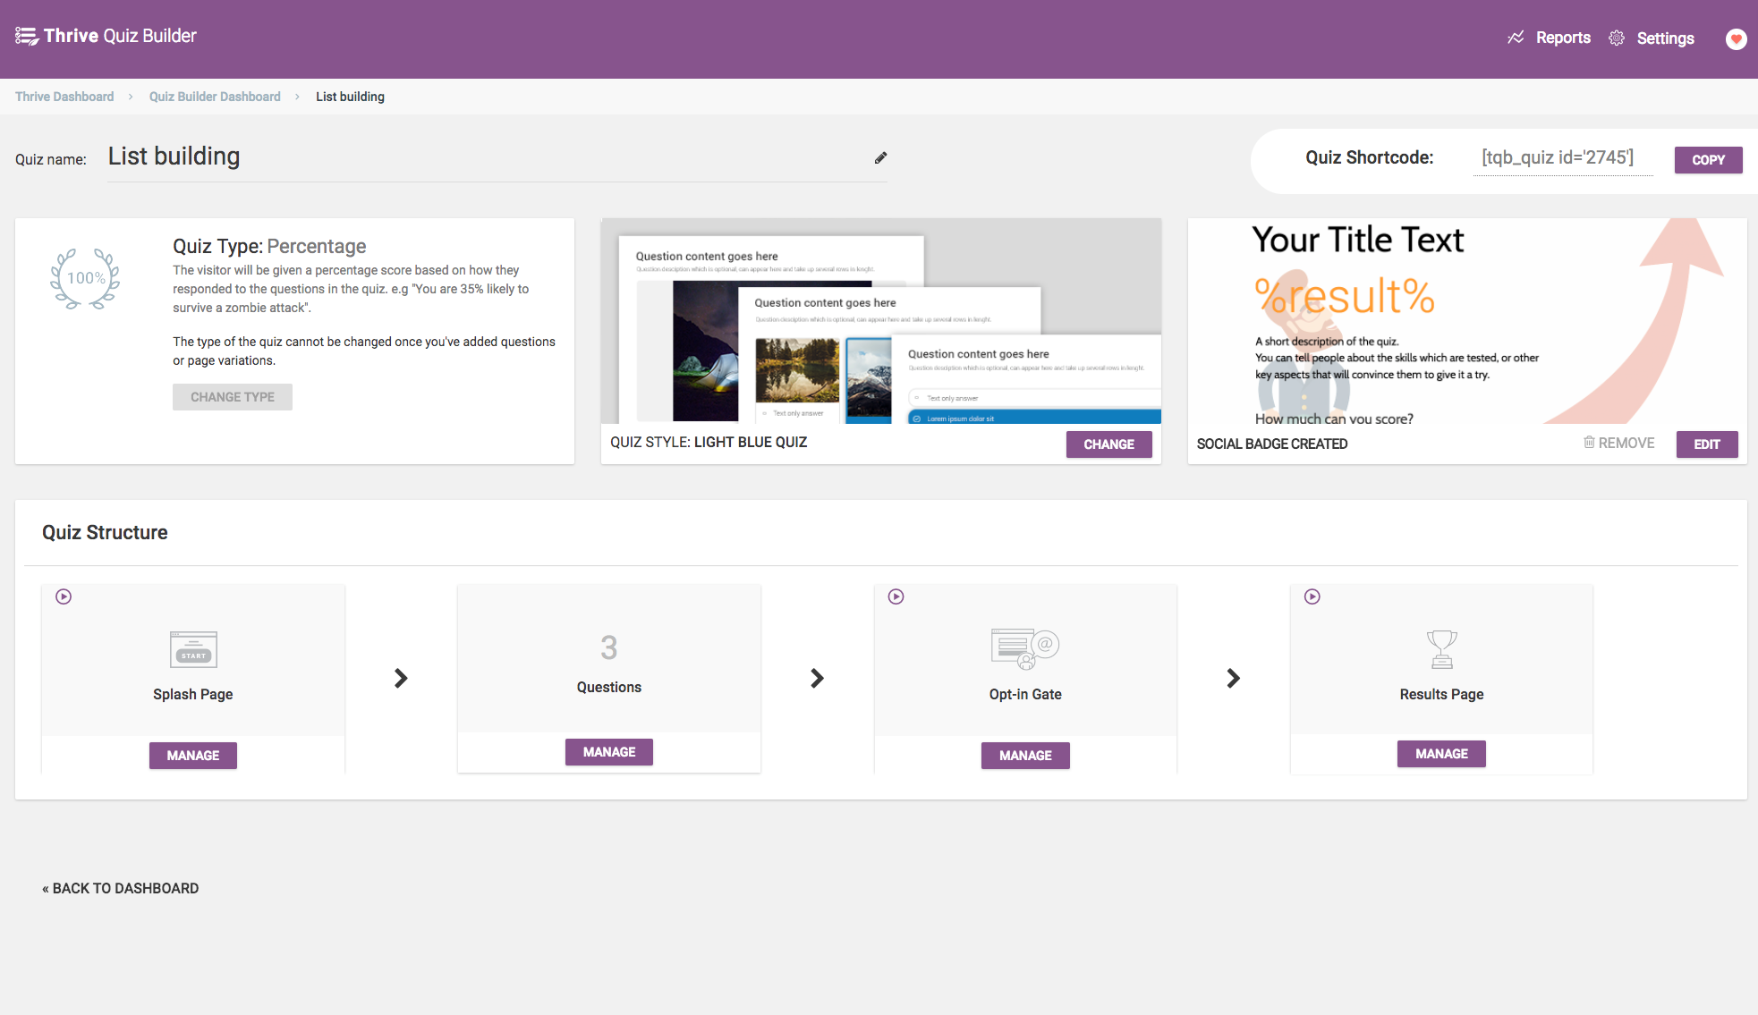Screen dimensions: 1758x1015
Task: Open Reports using the chart icon
Action: point(1516,38)
